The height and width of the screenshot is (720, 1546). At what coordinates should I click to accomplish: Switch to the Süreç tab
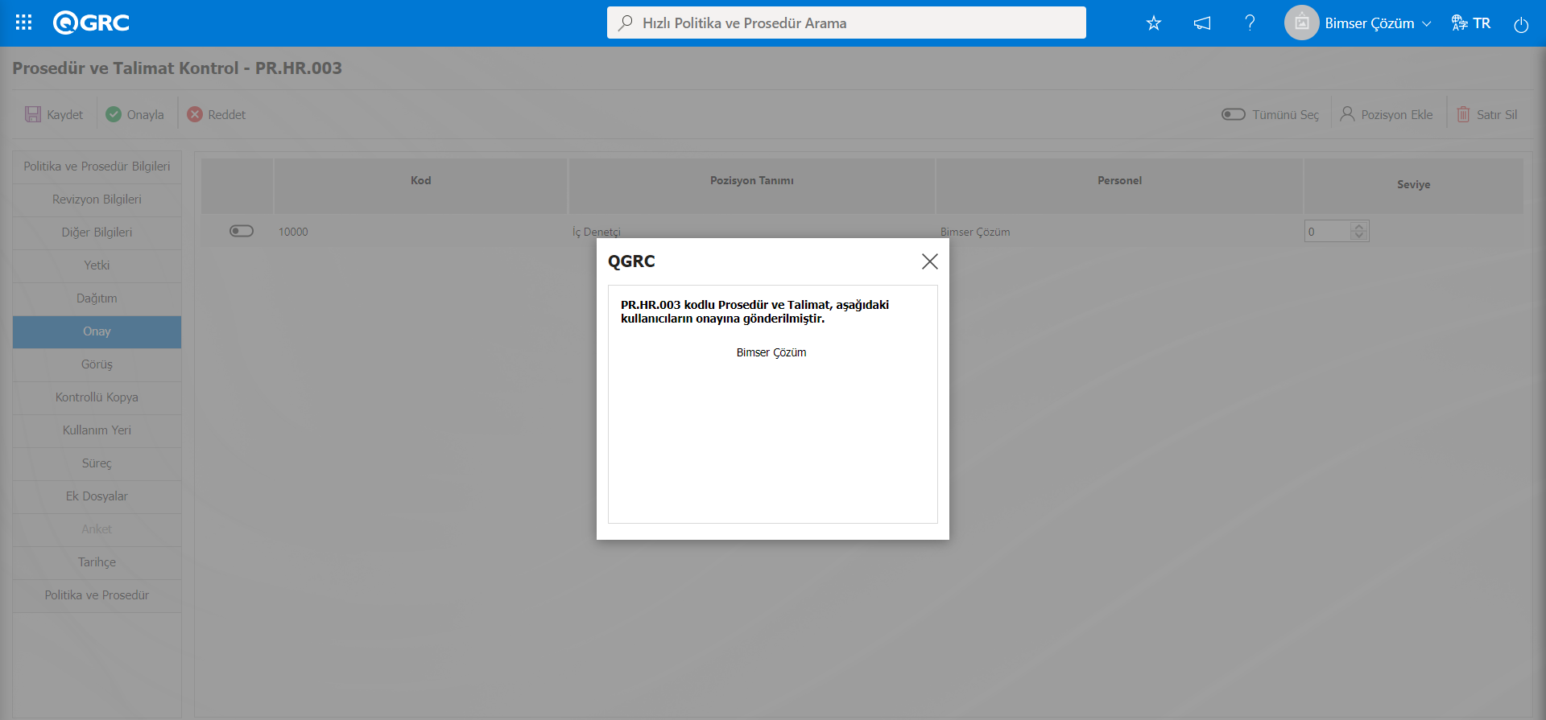97,463
